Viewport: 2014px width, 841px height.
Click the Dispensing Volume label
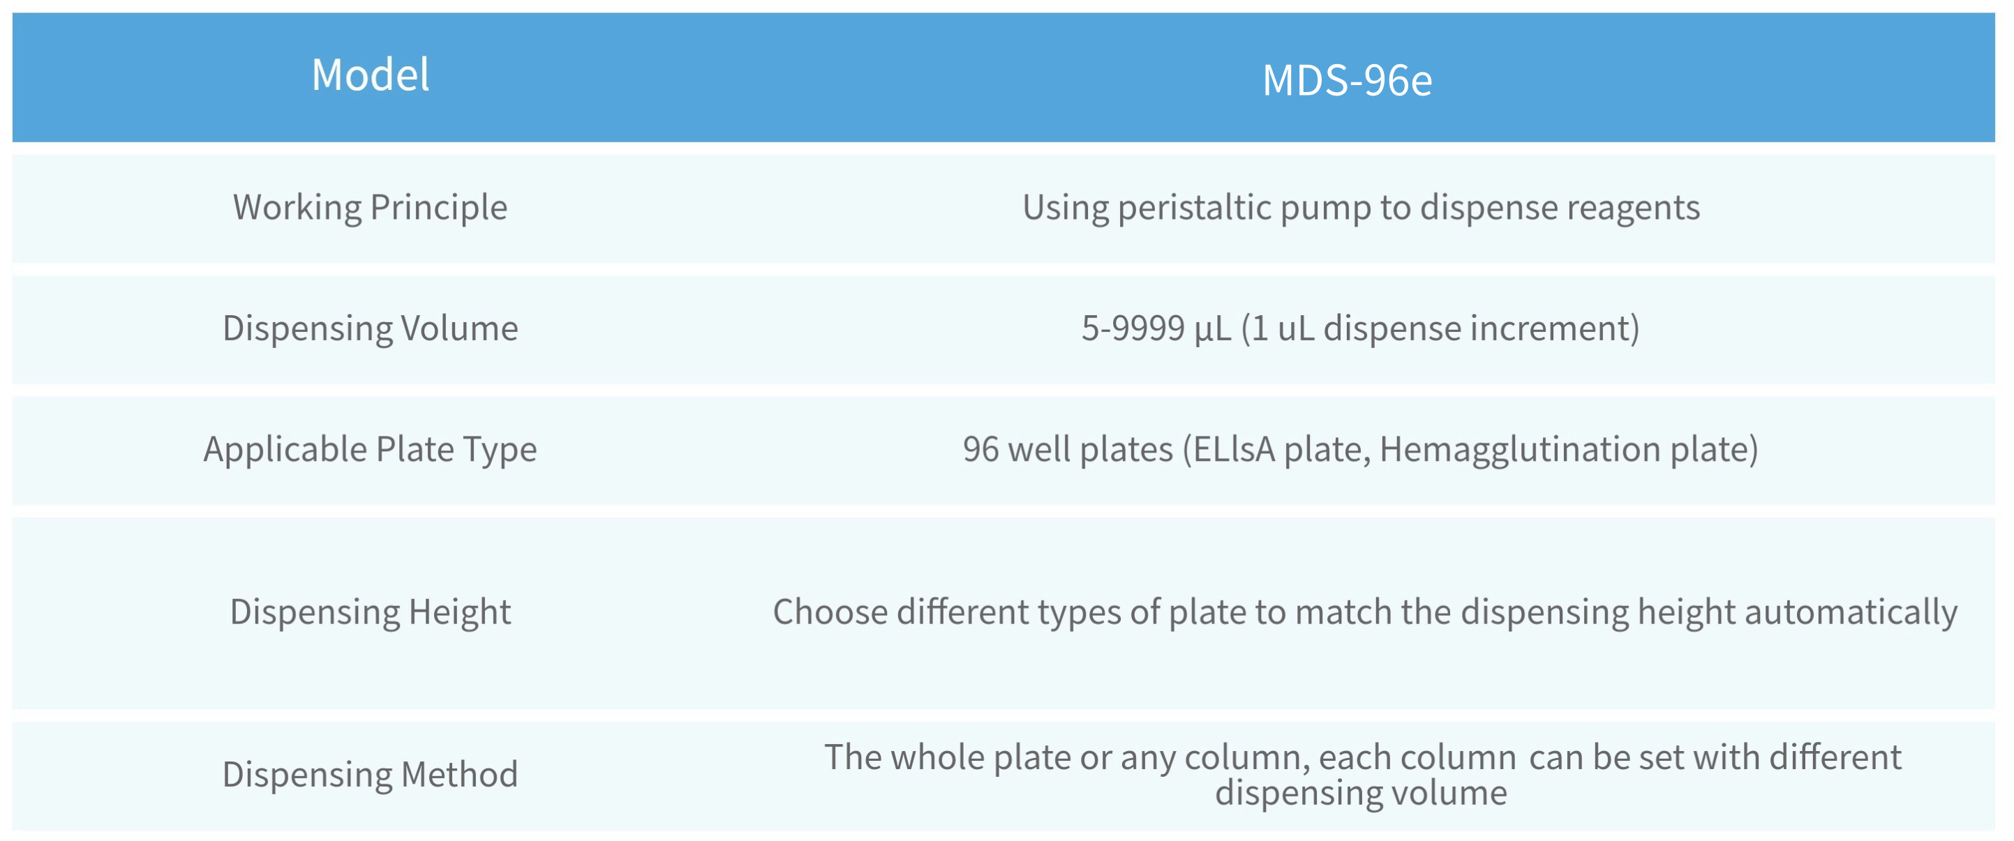pyautogui.click(x=370, y=328)
